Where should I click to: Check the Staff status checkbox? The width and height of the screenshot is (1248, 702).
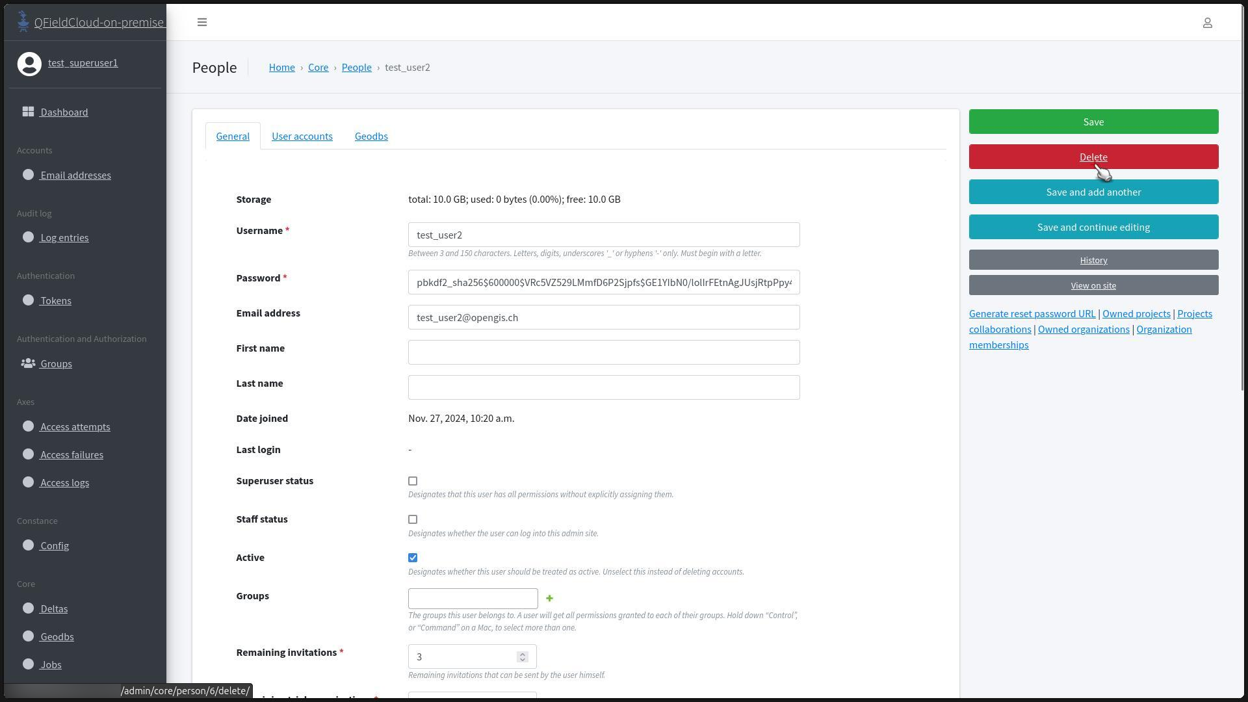click(413, 519)
